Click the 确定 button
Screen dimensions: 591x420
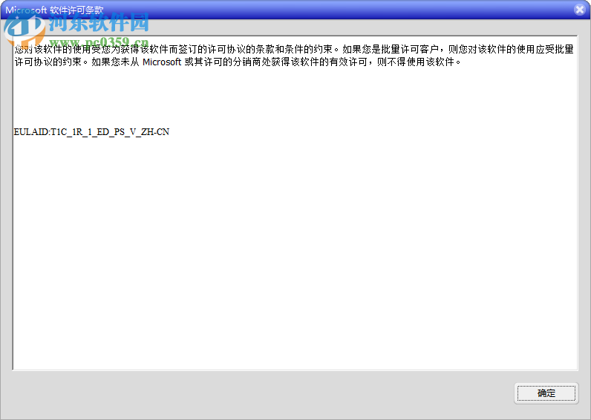(x=546, y=393)
